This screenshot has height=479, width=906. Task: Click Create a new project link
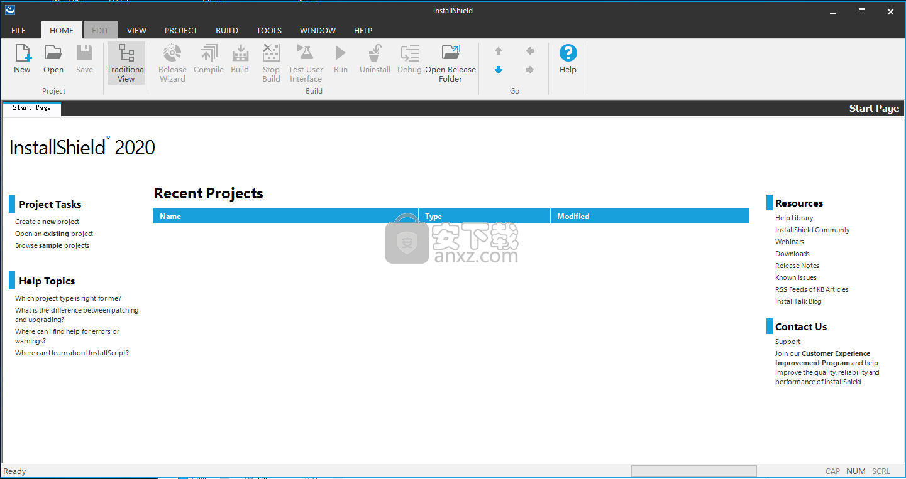click(x=47, y=222)
